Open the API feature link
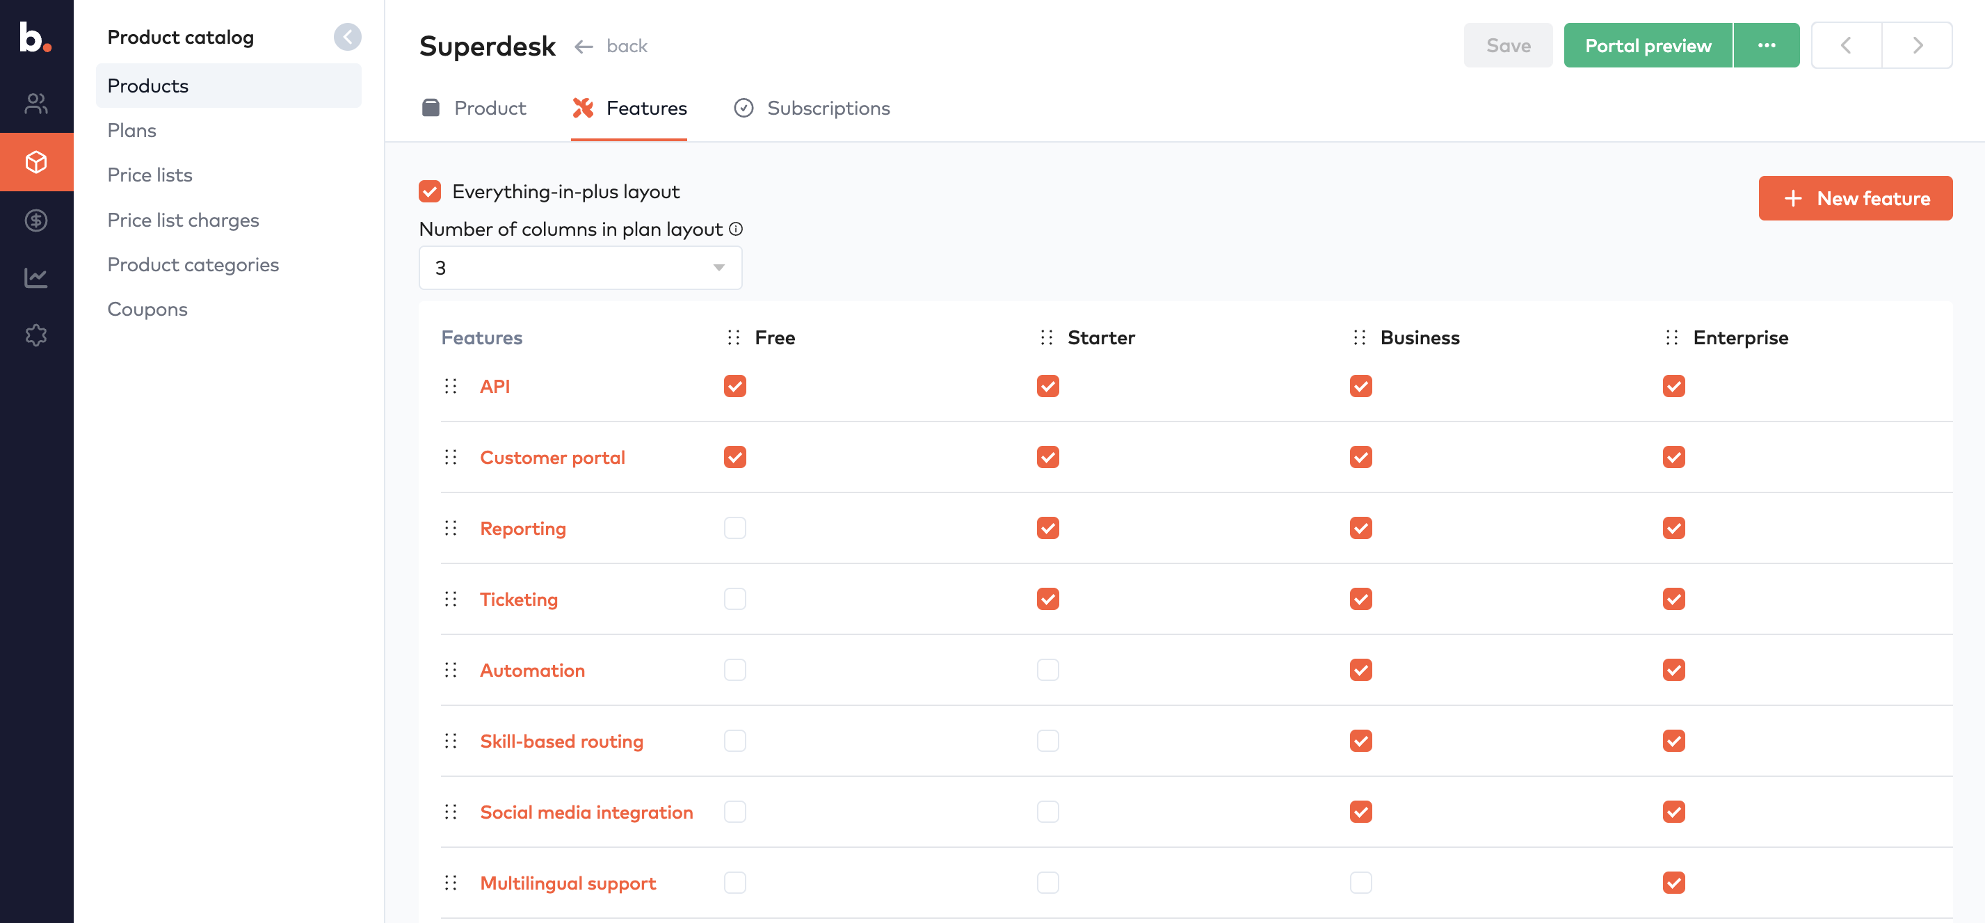Image resolution: width=1985 pixels, height=923 pixels. pos(495,386)
